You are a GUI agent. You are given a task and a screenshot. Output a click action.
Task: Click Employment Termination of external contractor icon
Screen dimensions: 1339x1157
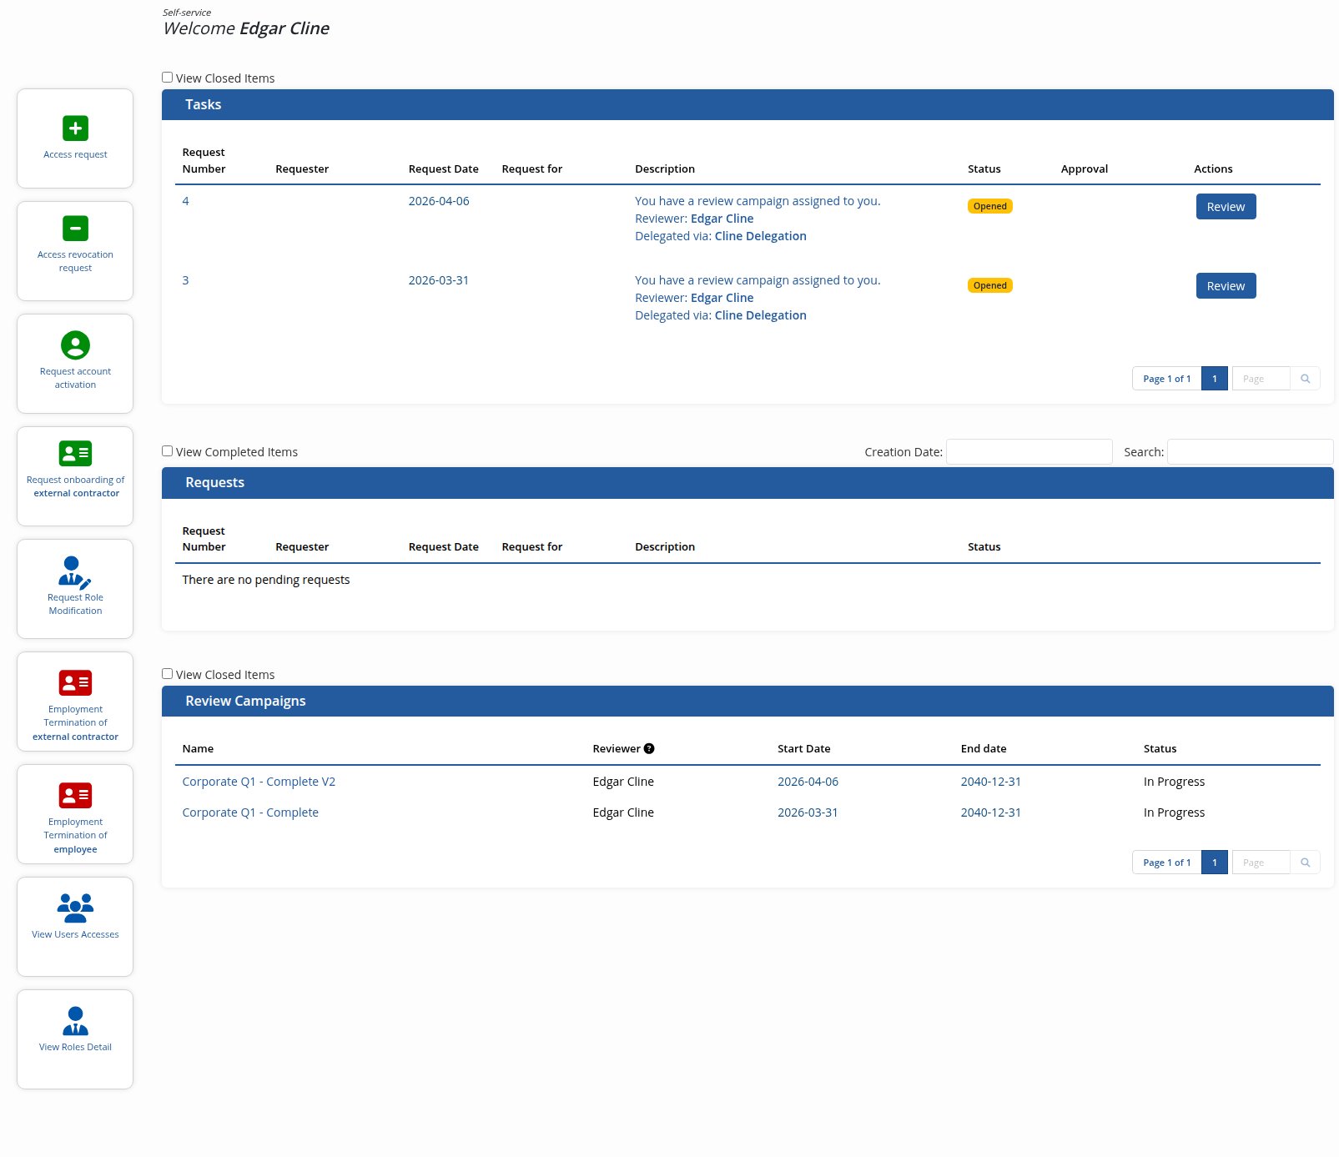point(75,683)
